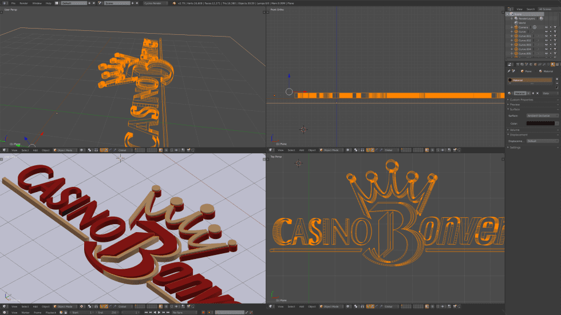The image size is (561, 315).
Task: Open Playback menu in timeline header
Action: 51,313
